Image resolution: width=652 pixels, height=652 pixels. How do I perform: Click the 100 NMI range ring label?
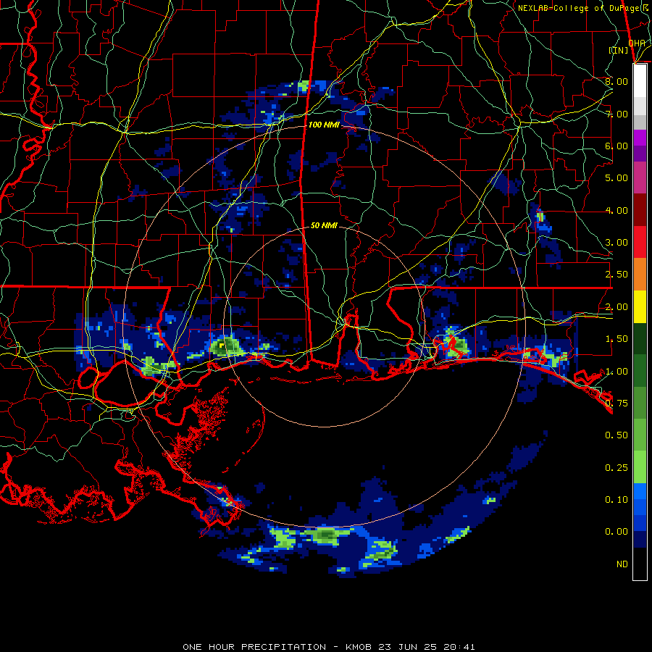pyautogui.click(x=324, y=125)
